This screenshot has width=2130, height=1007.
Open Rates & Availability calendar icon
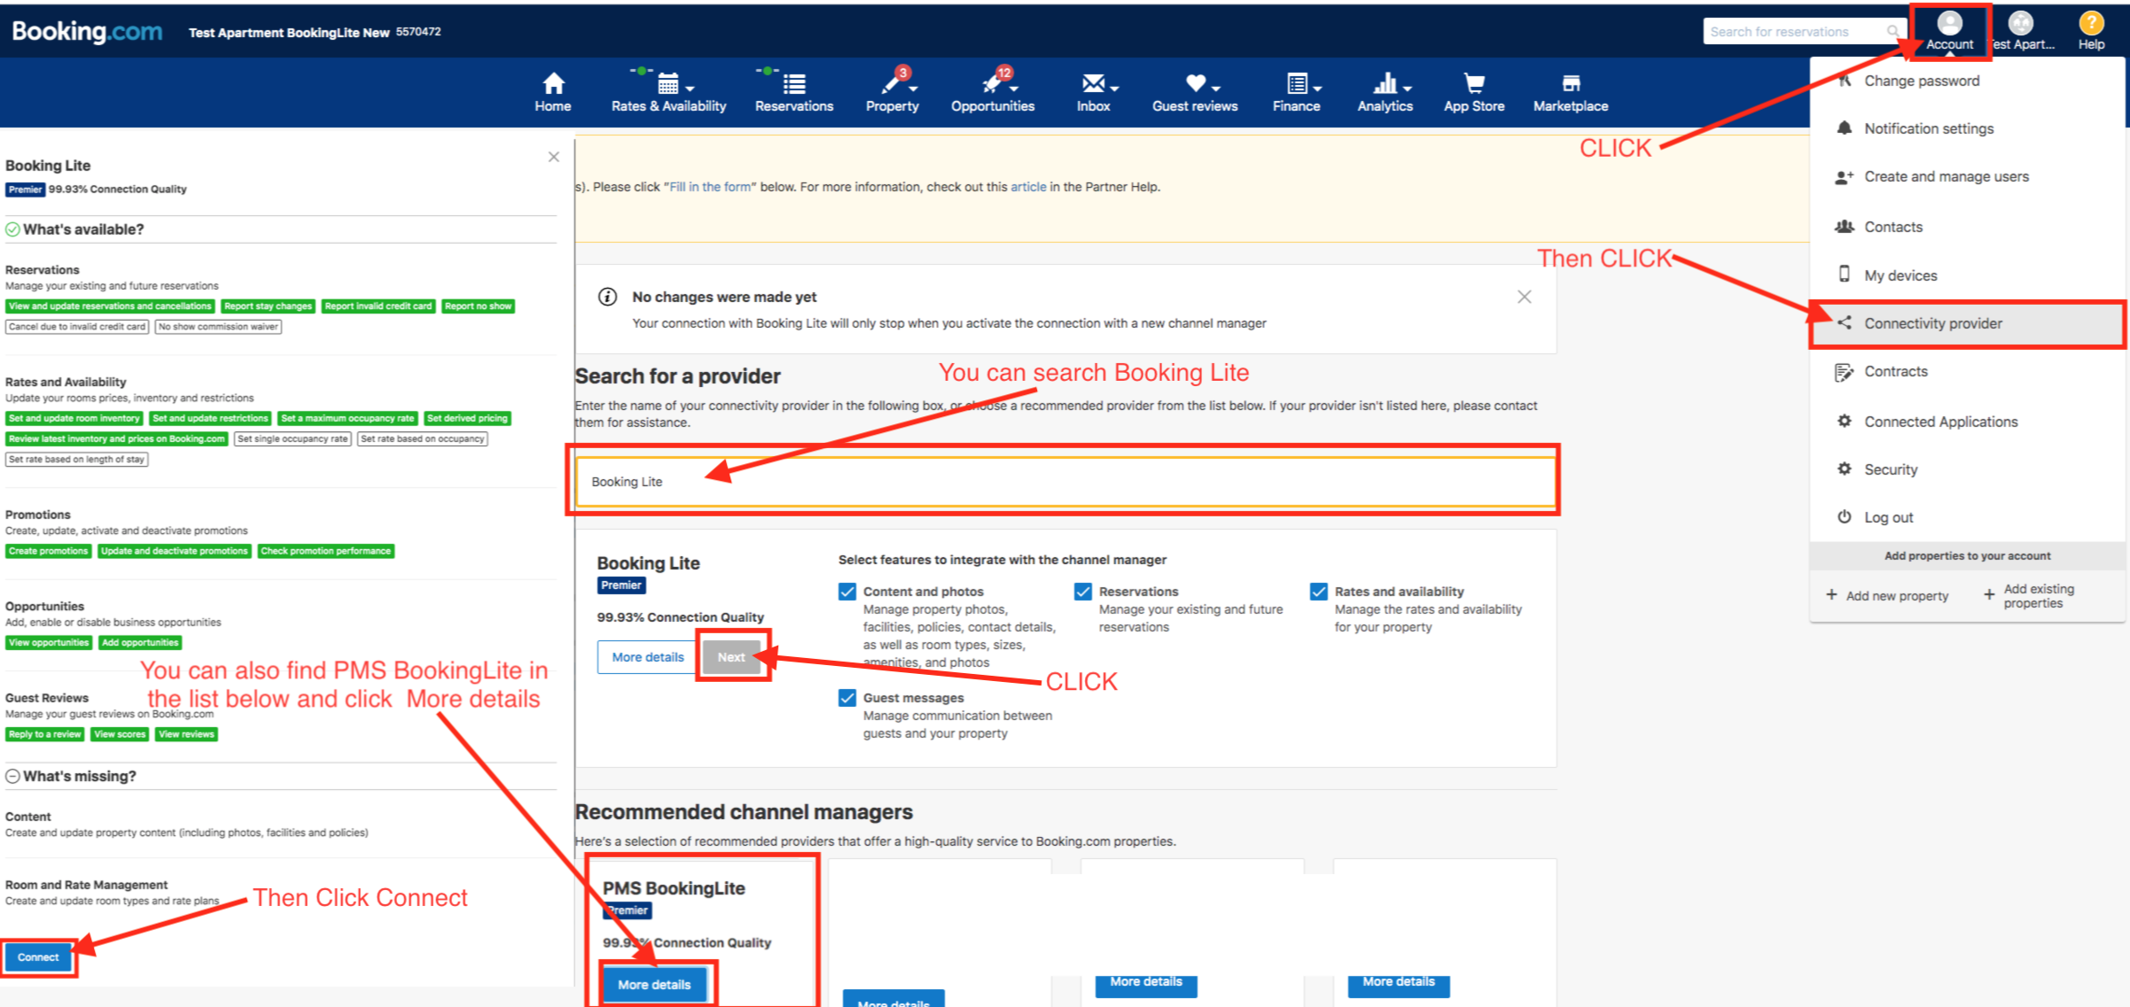(x=667, y=84)
